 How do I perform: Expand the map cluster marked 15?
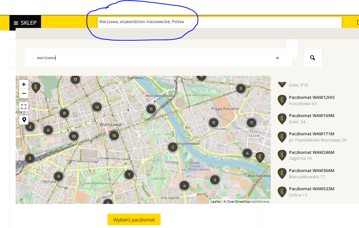(114, 136)
